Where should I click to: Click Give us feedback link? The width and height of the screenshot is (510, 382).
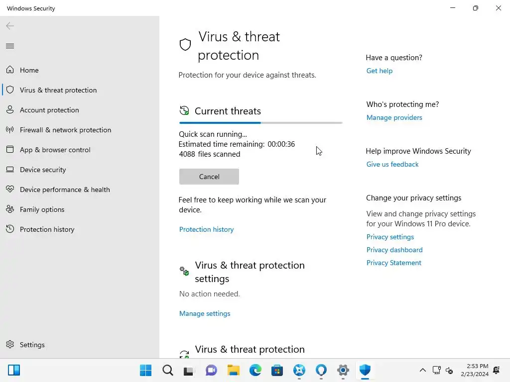click(x=392, y=164)
